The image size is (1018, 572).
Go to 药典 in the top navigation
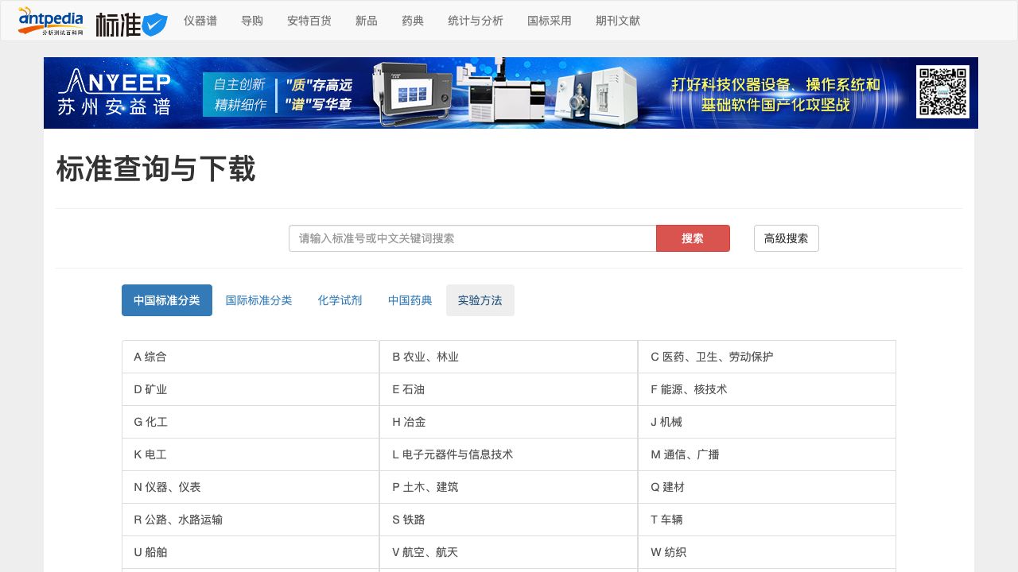413,21
